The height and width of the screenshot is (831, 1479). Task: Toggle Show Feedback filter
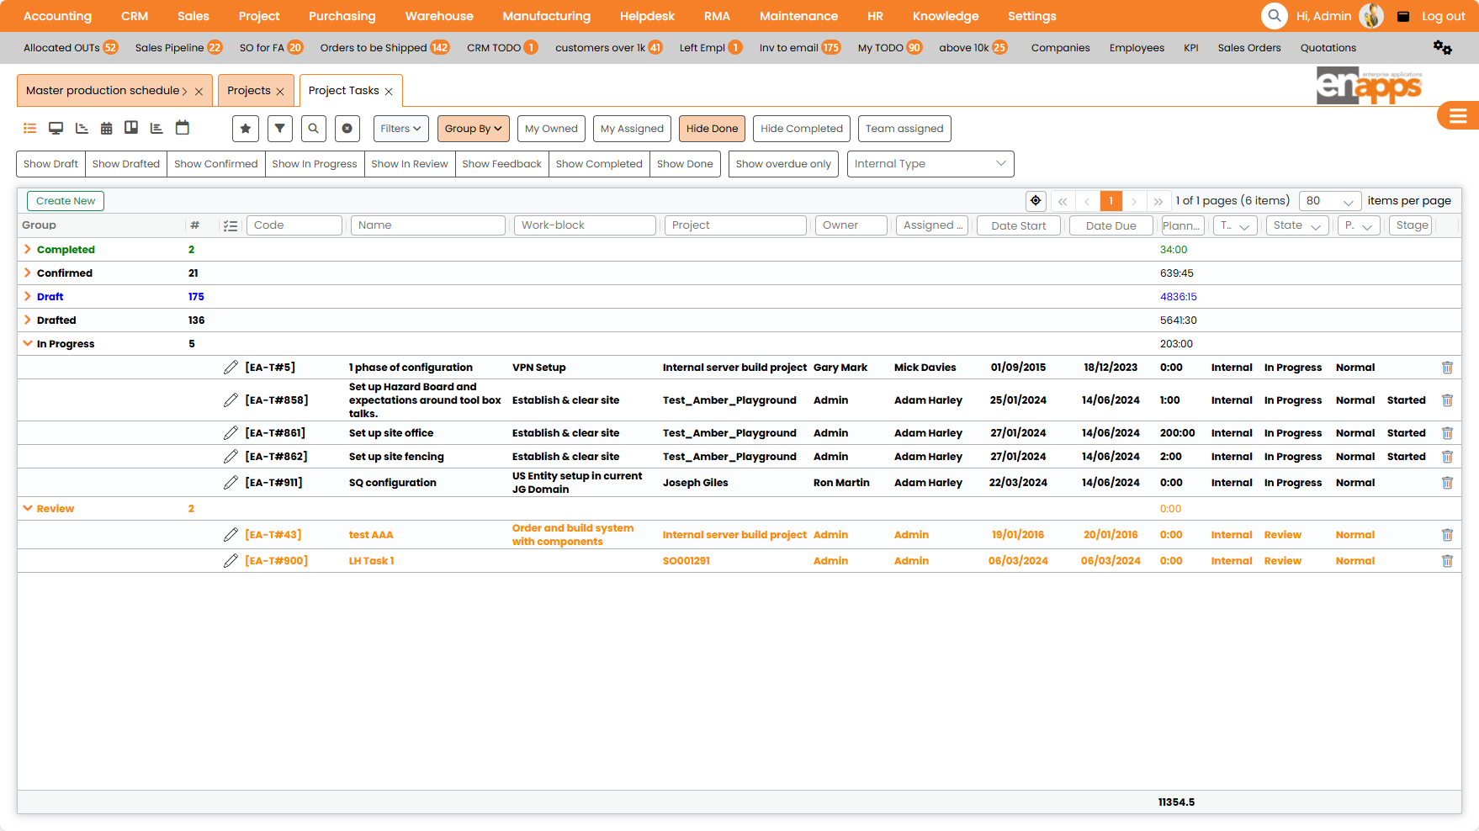coord(502,164)
